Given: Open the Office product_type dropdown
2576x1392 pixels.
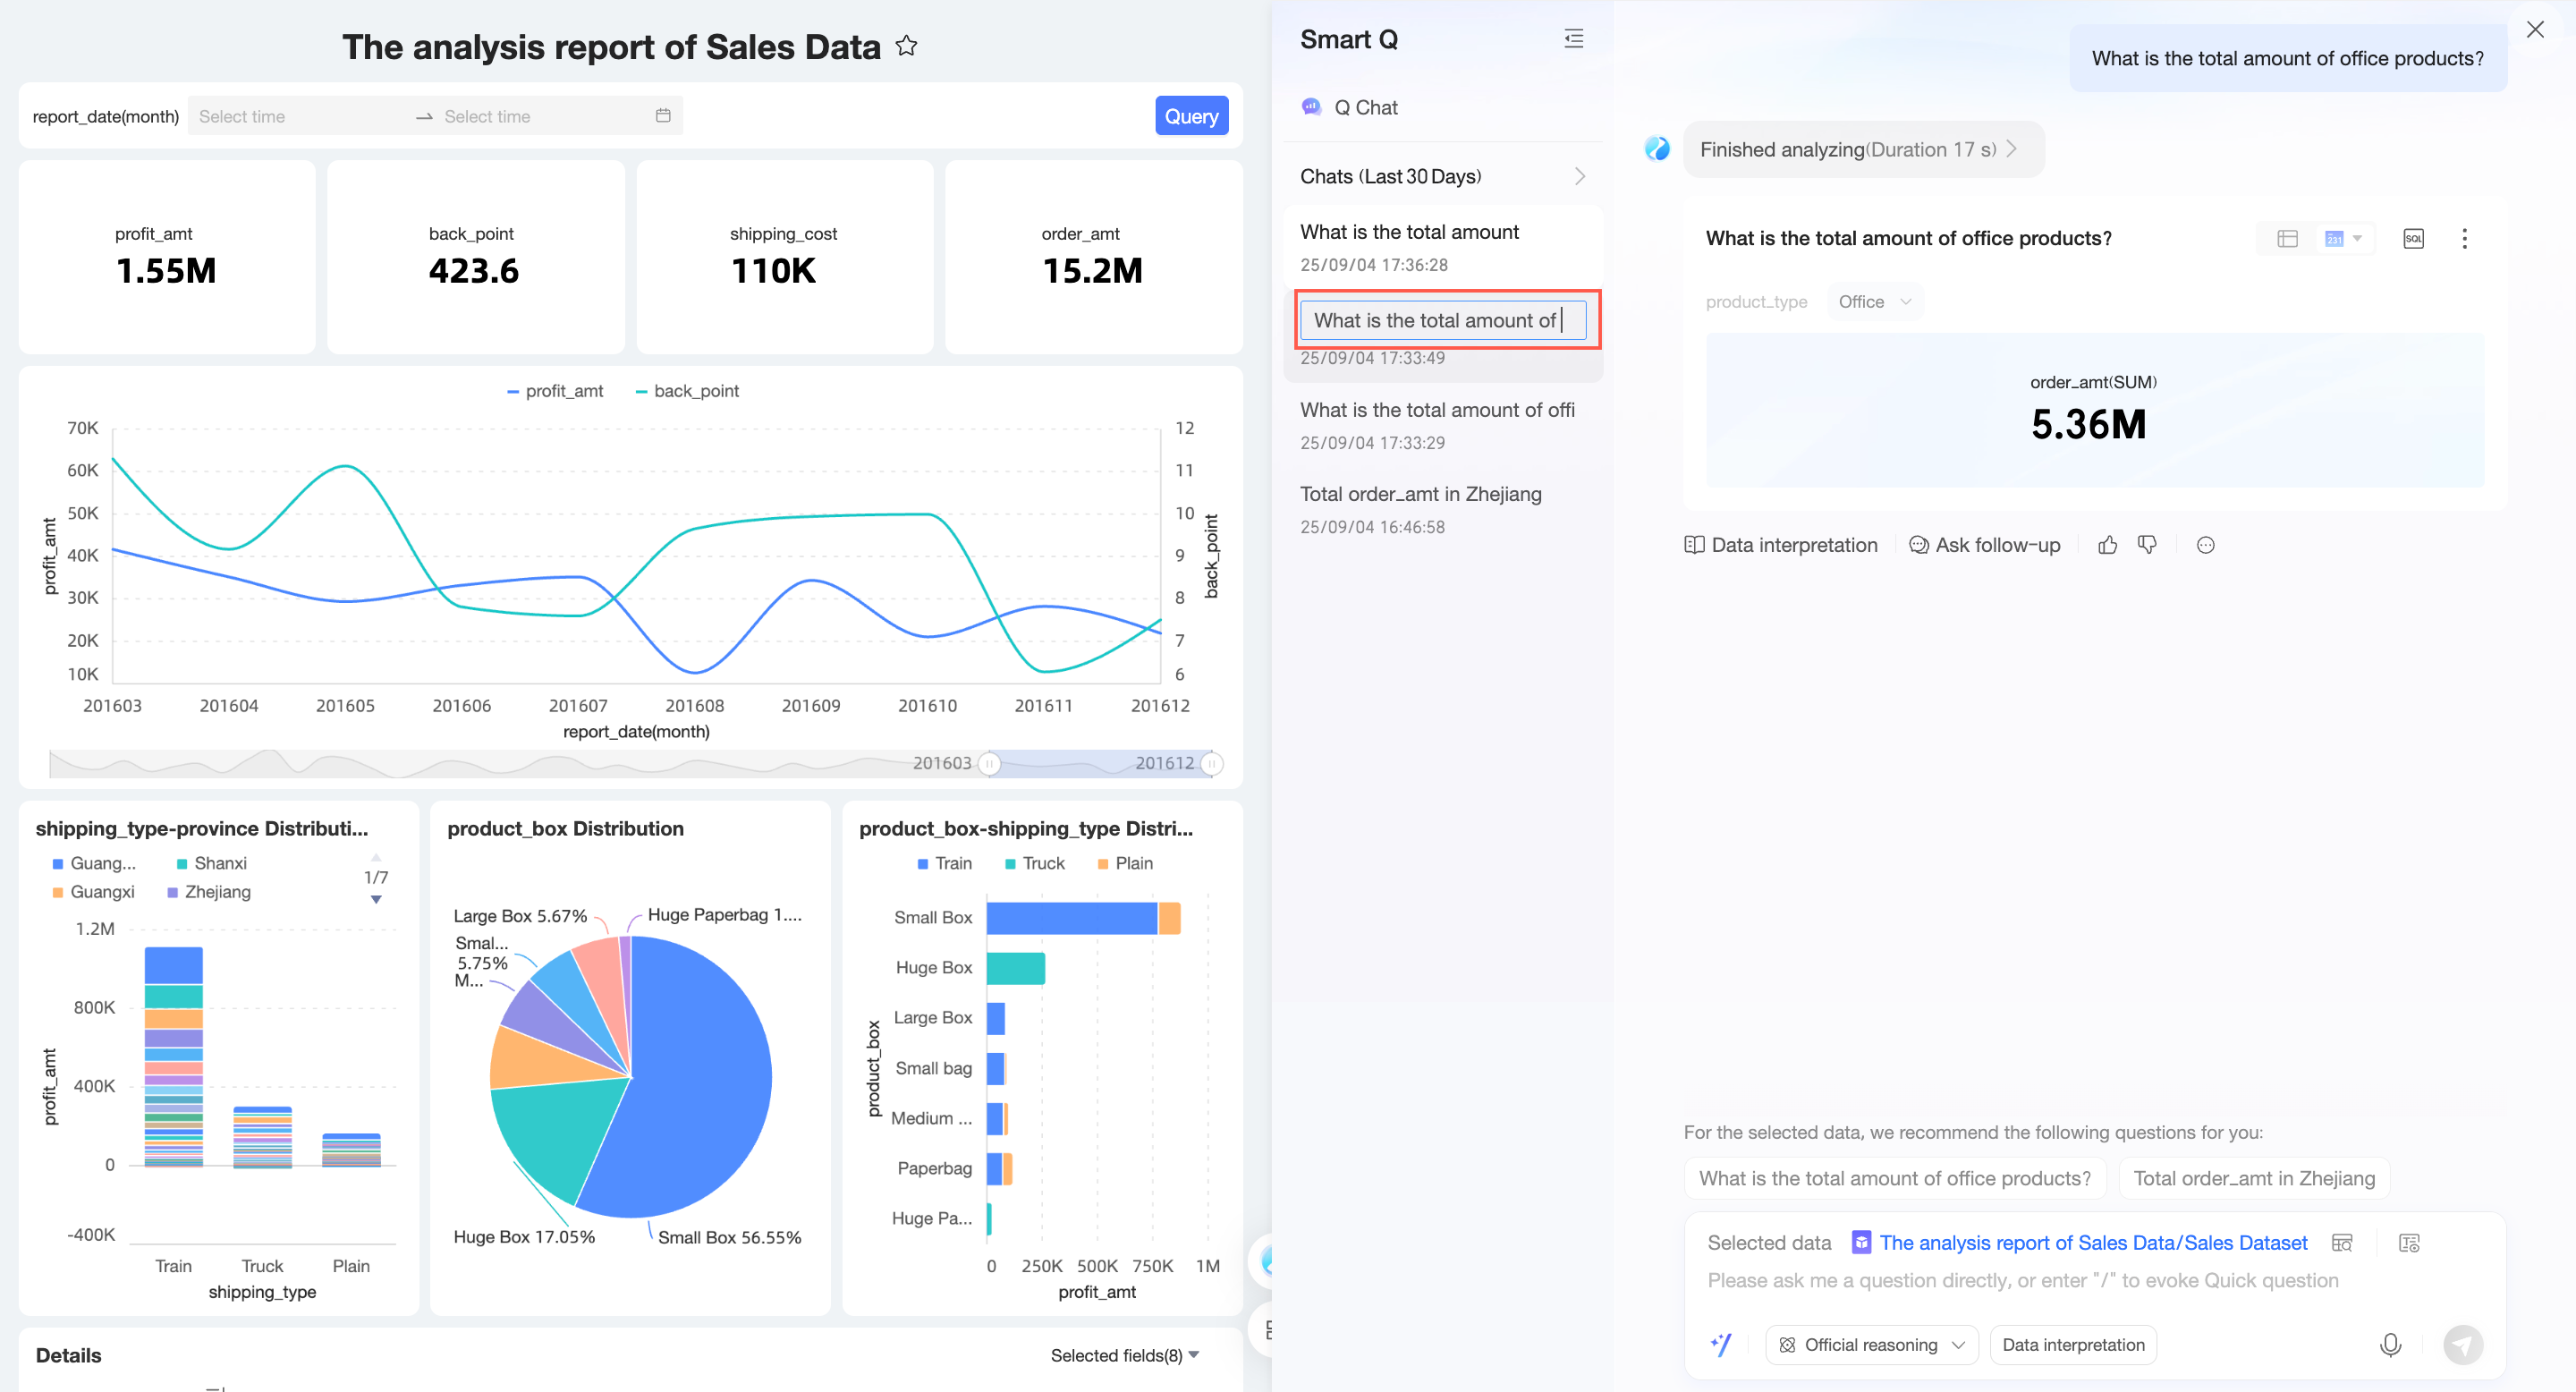Looking at the screenshot, I should point(1874,302).
